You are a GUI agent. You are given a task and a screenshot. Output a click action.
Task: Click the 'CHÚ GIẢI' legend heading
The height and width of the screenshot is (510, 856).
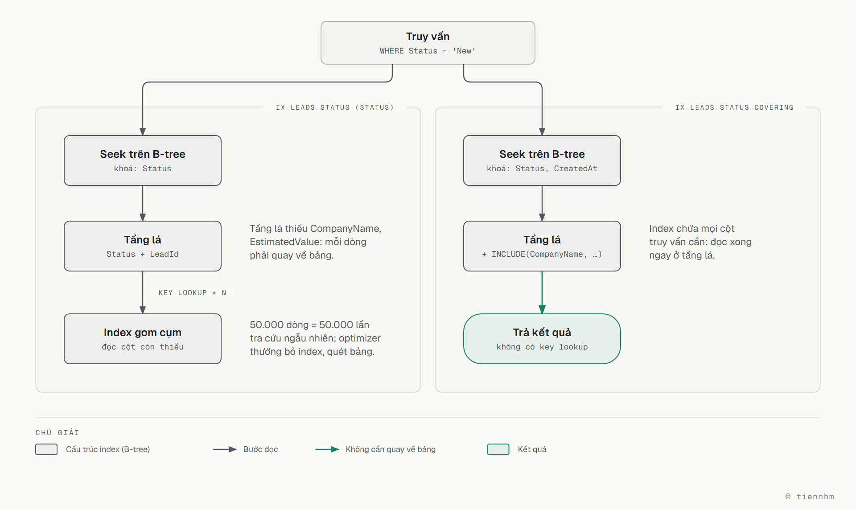tap(58, 432)
